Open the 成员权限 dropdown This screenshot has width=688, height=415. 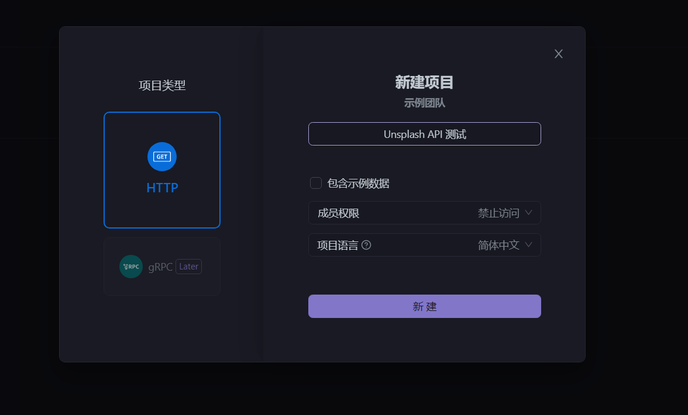(x=424, y=213)
